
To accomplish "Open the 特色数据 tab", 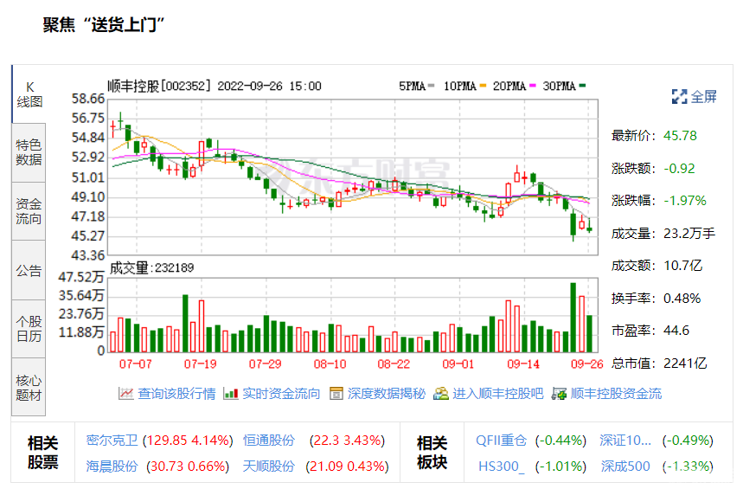I will (29, 152).
